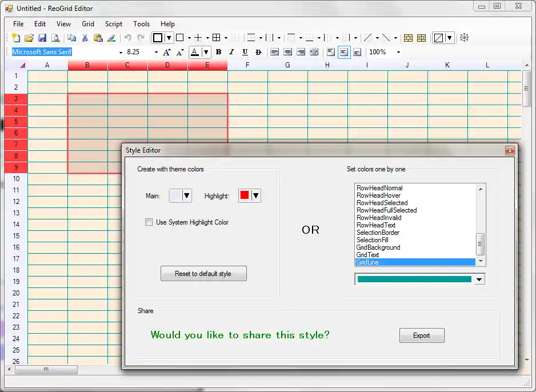Open the Highlight color dropdown

[257, 195]
